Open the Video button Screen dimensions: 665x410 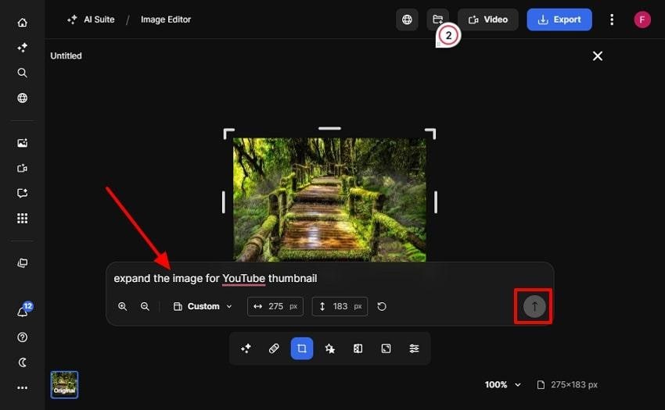tap(487, 20)
